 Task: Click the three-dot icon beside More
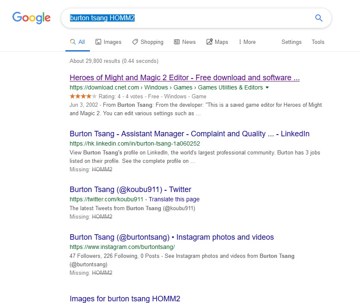click(240, 42)
